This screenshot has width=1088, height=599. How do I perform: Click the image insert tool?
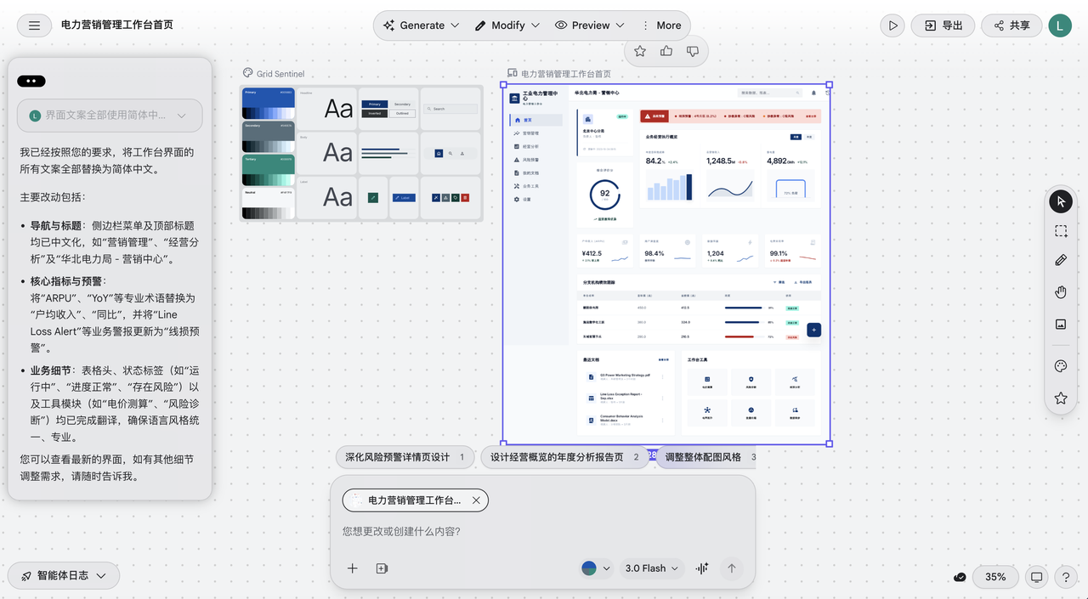tap(1061, 324)
